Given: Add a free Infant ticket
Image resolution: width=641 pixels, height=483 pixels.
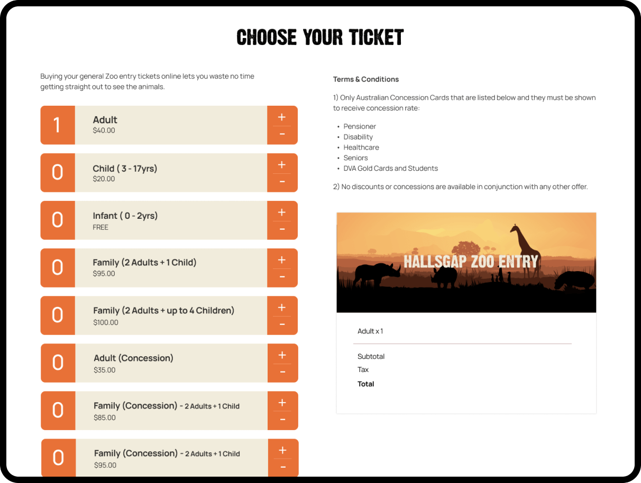Looking at the screenshot, I should [x=282, y=212].
